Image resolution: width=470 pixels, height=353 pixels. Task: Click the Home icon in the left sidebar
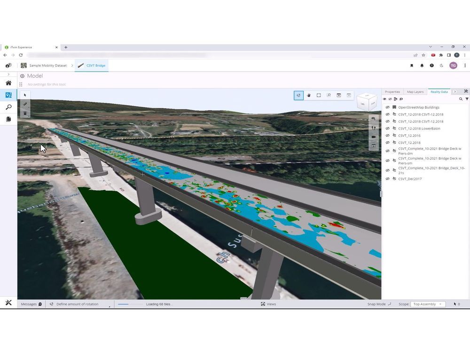8,83
